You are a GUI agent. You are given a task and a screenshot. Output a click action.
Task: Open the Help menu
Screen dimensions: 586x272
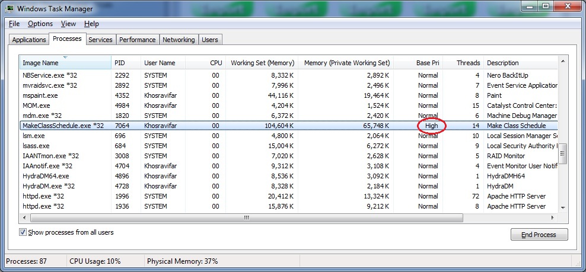point(91,24)
